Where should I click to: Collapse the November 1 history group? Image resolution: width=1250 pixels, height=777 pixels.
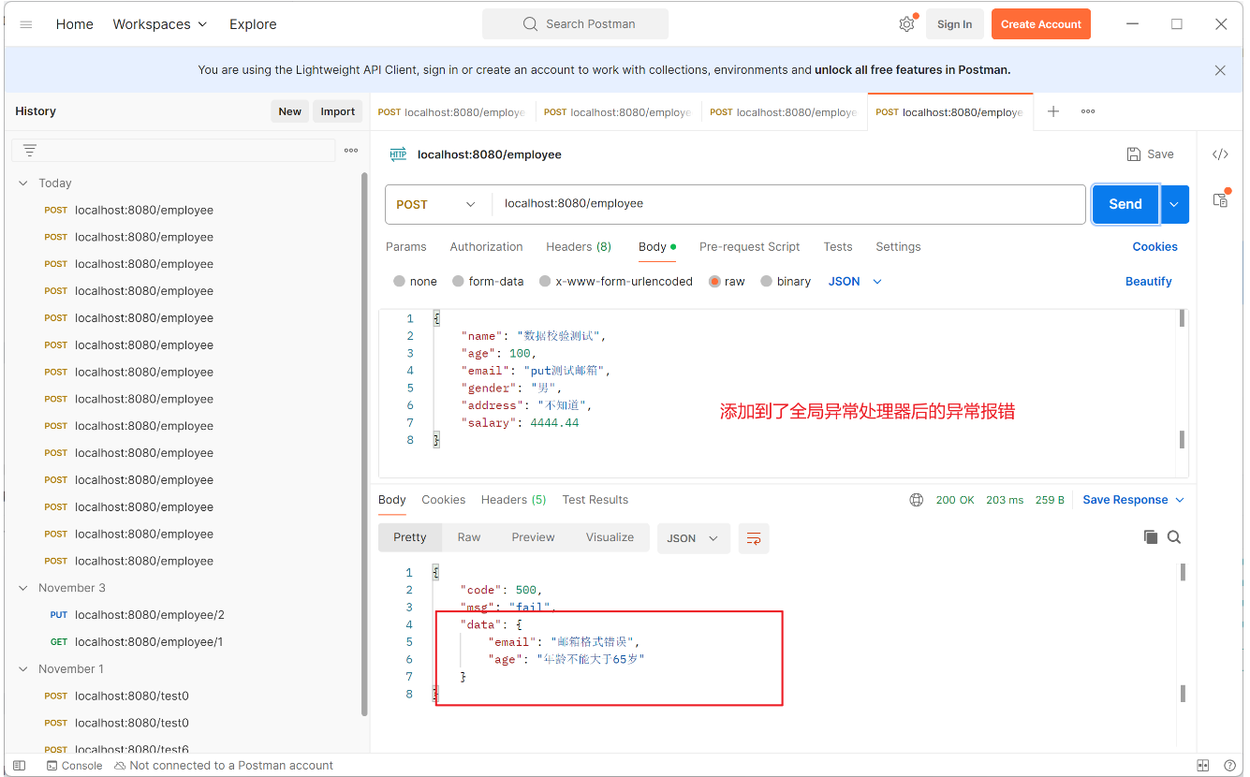(23, 669)
